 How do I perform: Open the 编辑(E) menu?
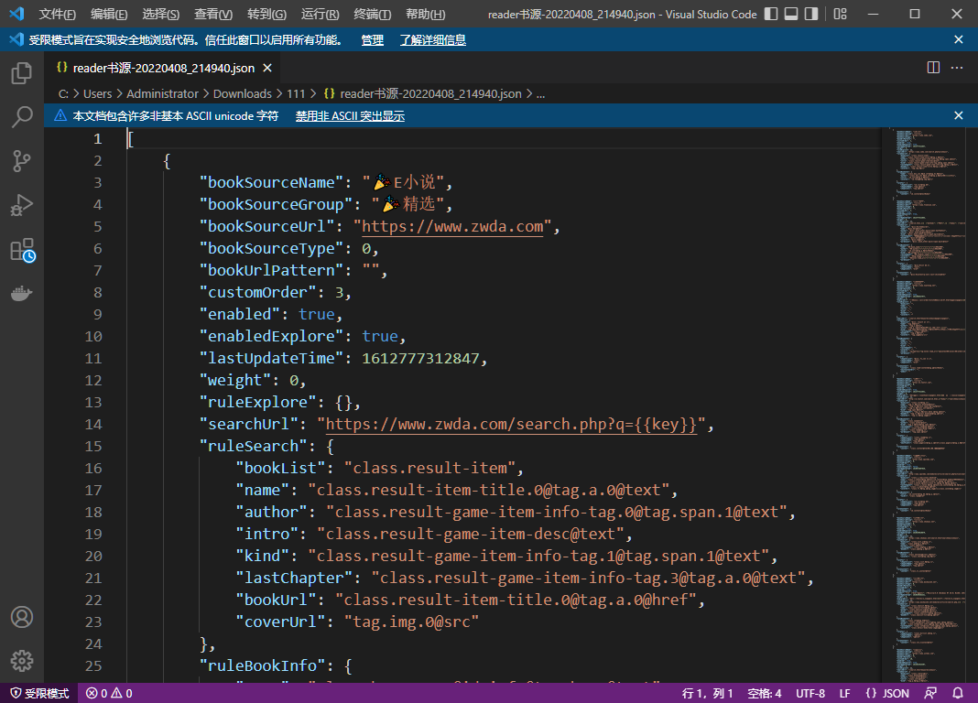109,14
